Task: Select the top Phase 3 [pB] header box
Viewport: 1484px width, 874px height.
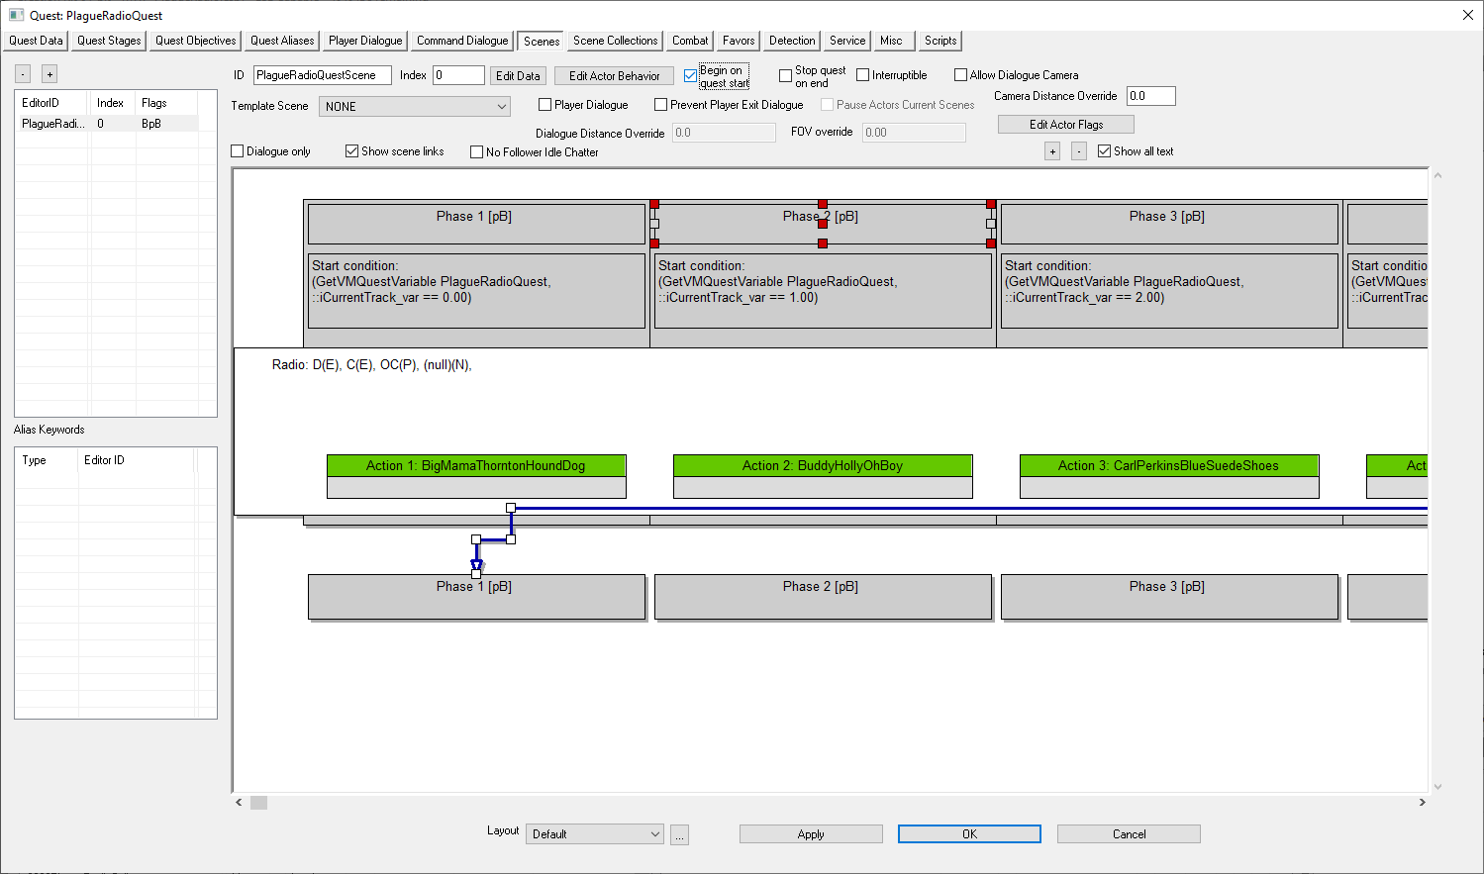Action: coord(1169,224)
